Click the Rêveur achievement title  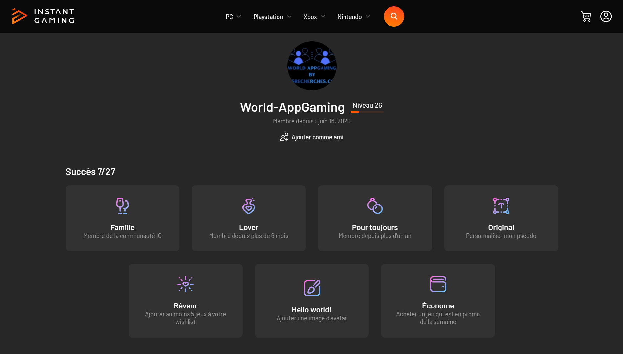point(186,306)
